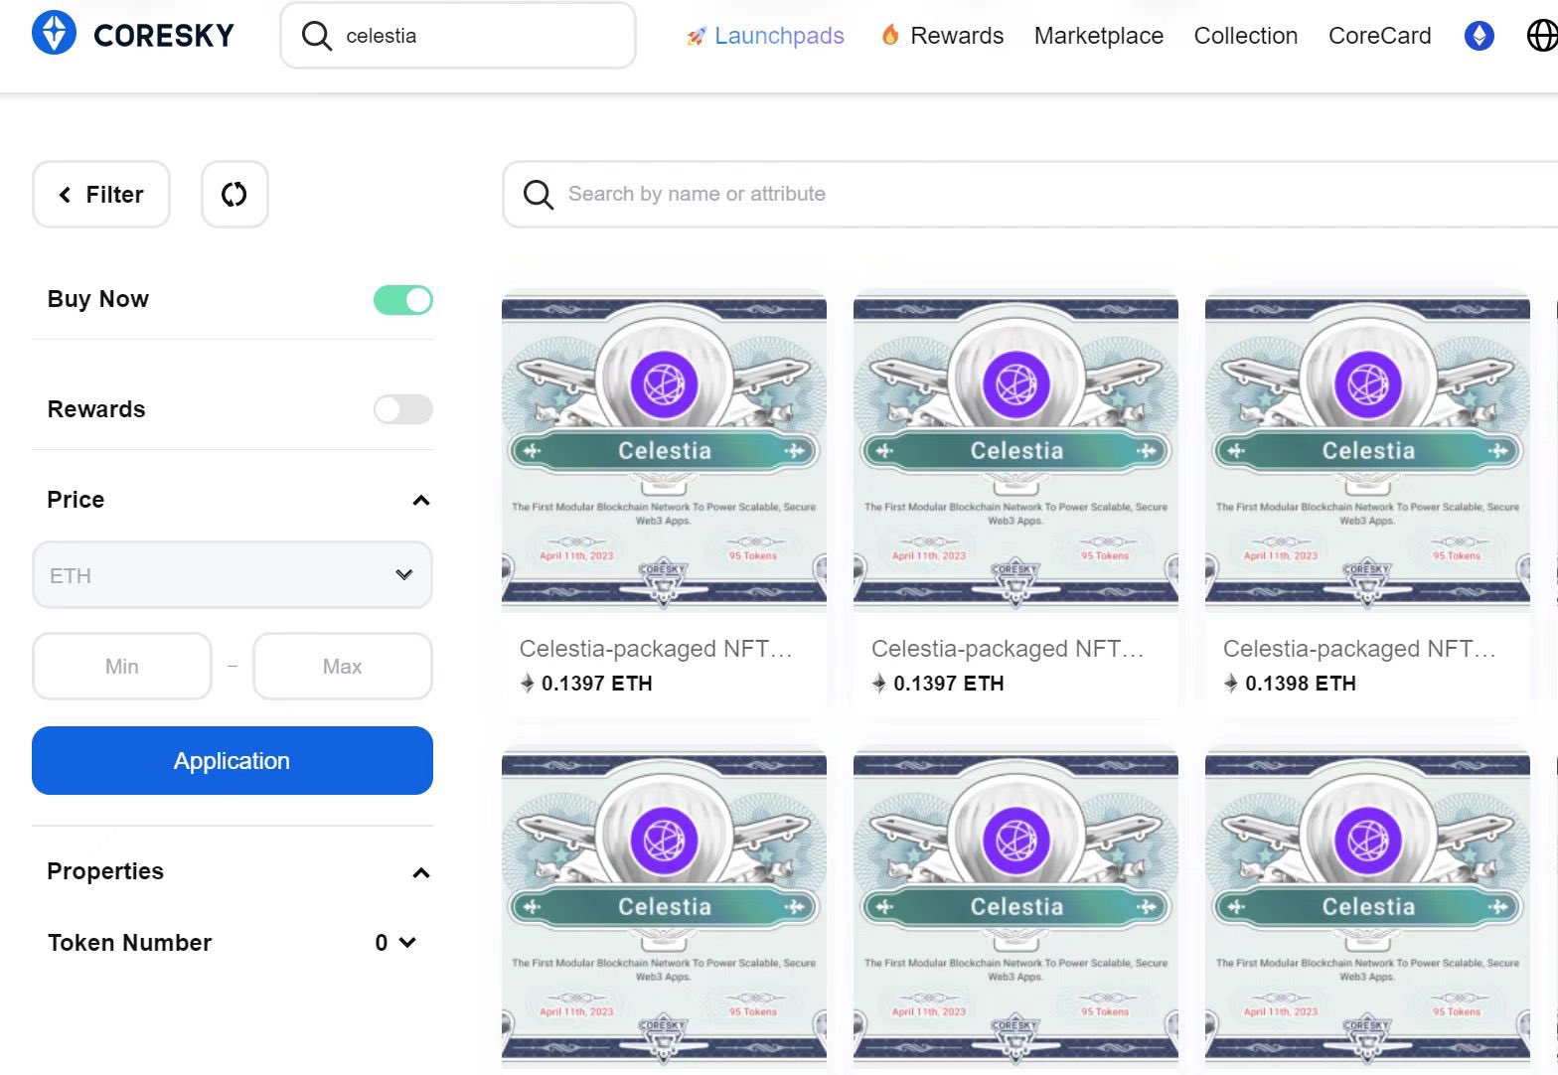Screen dimensions: 1558x1075
Task: Click the Max price input
Action: [343, 667]
